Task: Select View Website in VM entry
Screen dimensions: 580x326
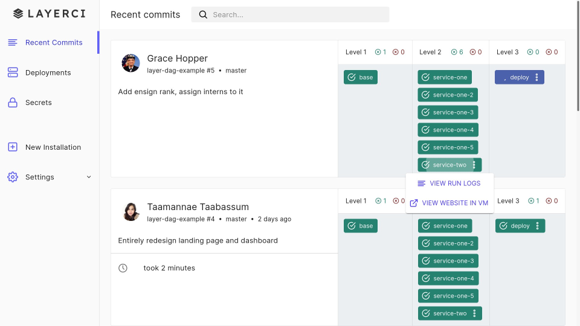Action: 449,203
